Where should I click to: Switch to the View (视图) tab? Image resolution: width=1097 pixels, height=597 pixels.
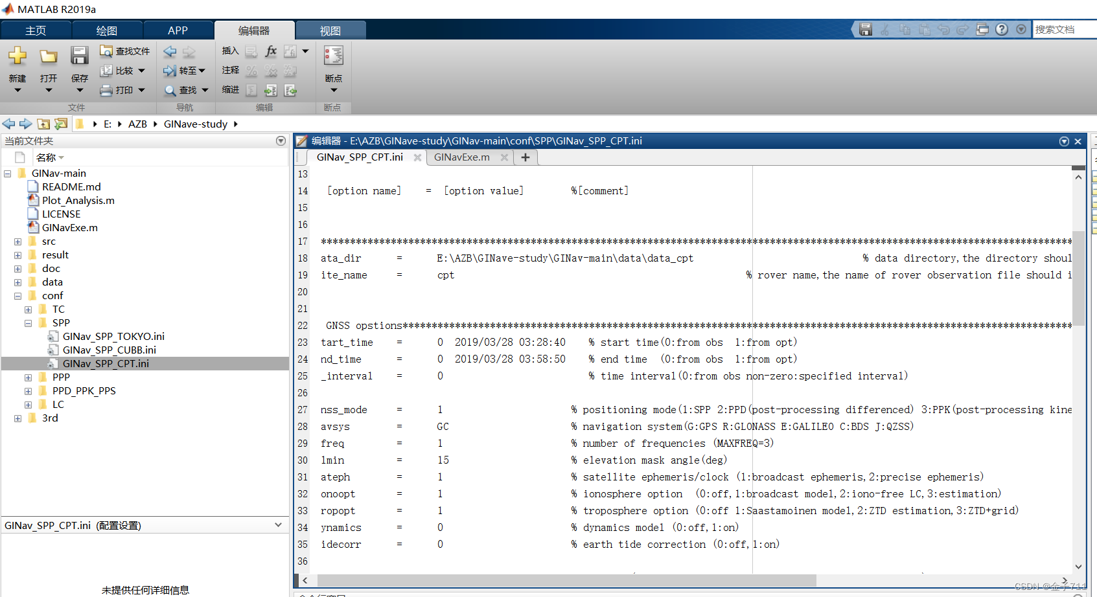[x=330, y=30]
